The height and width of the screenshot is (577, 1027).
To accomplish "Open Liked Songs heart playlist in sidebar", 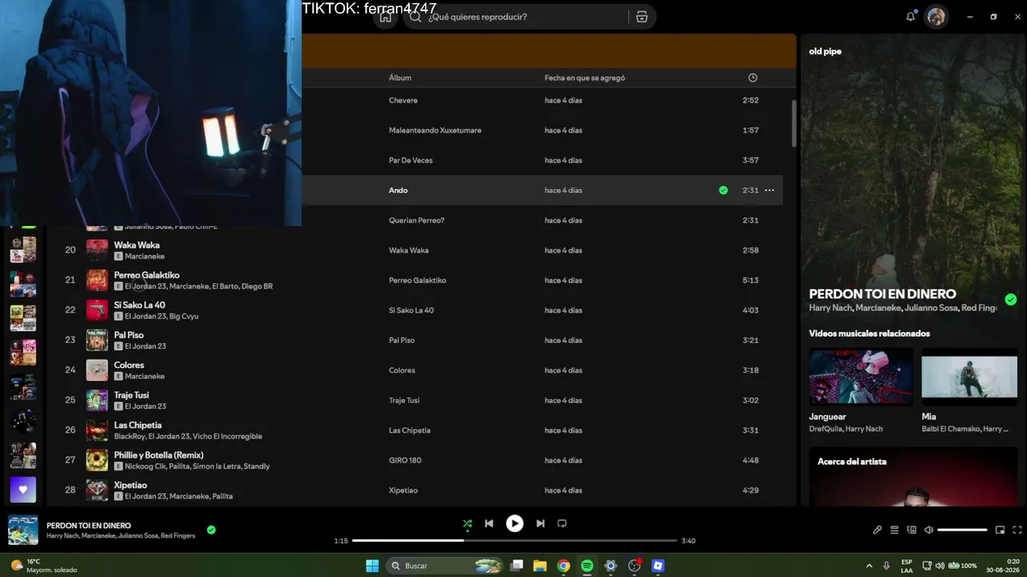I will [x=23, y=489].
